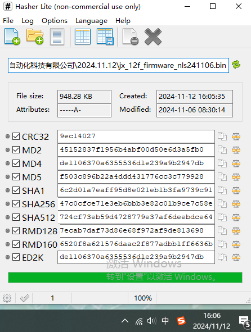
Task: Compare the SHA256 hash with scales icon
Action: (236, 204)
